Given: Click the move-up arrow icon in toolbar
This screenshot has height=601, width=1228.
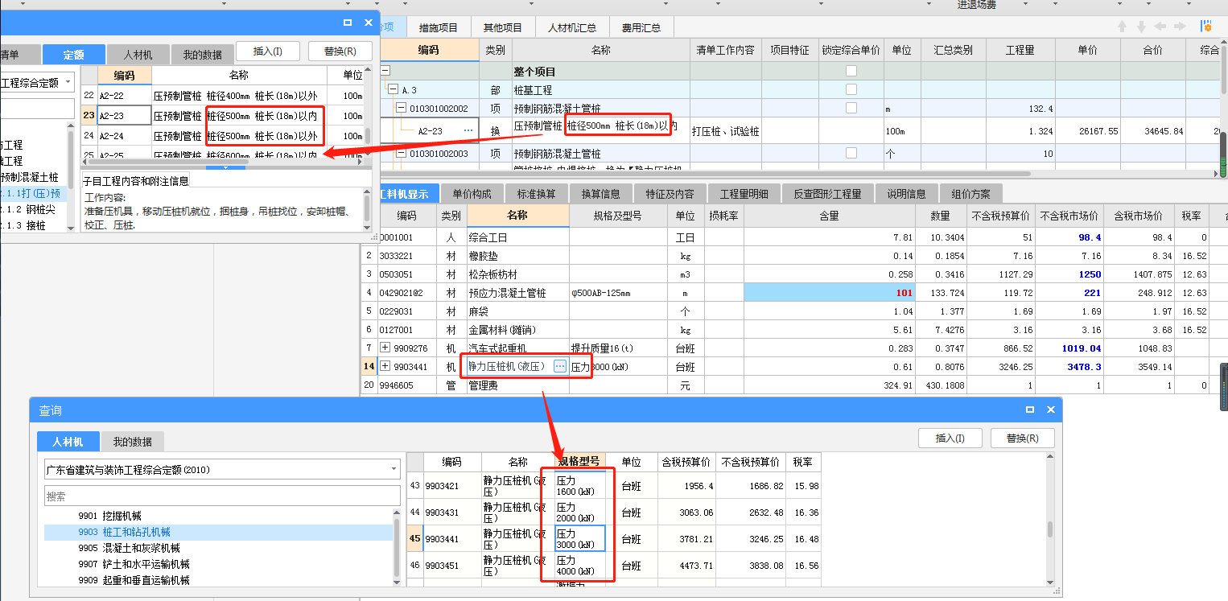Looking at the screenshot, I should (x=1123, y=27).
